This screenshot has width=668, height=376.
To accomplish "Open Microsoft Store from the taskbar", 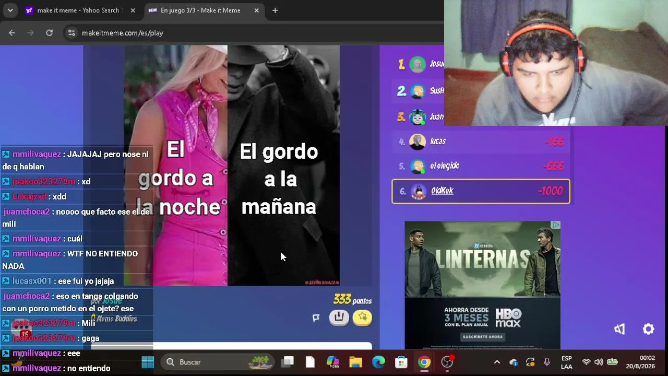I will point(401,362).
